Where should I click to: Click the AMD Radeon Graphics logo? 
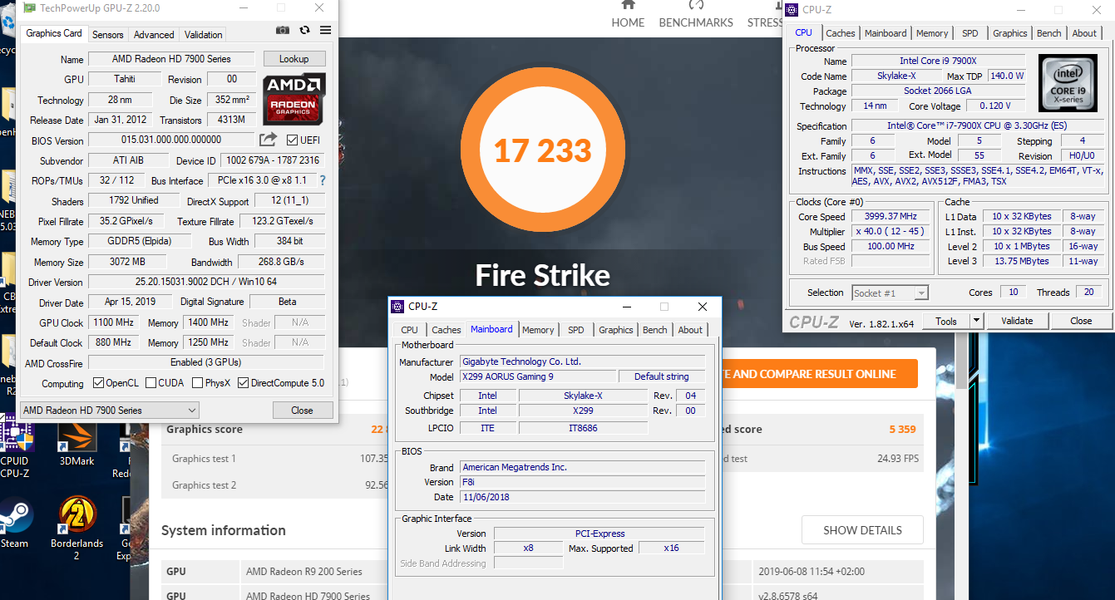(294, 98)
